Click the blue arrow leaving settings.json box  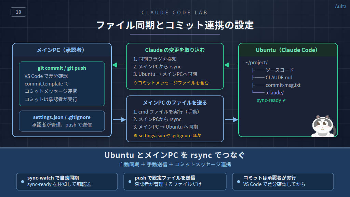click(x=119, y=119)
